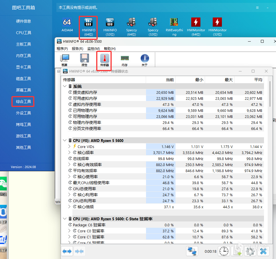Click the 最大 column header
This screenshot has height=259, width=276.
click(x=220, y=80)
